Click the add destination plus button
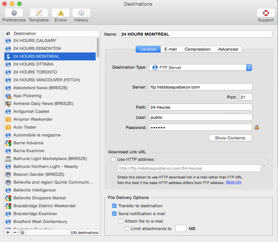 [8, 232]
